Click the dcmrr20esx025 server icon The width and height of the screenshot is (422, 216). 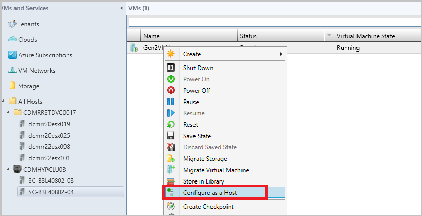point(22,135)
